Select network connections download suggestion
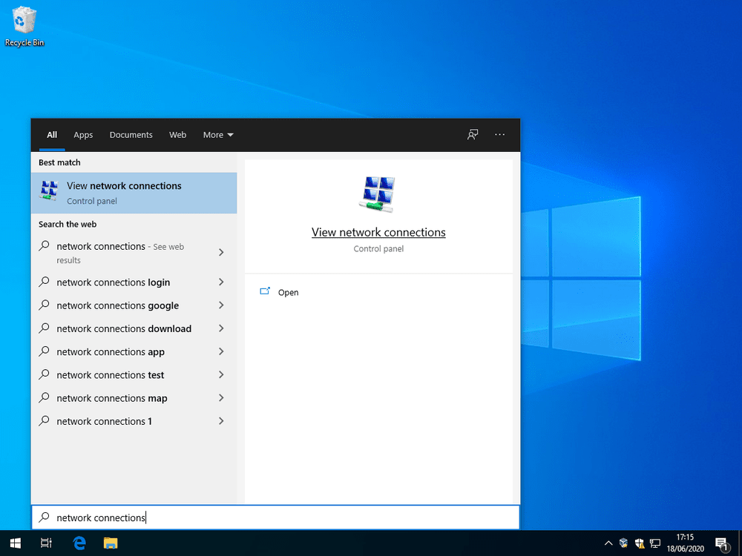 [134, 328]
